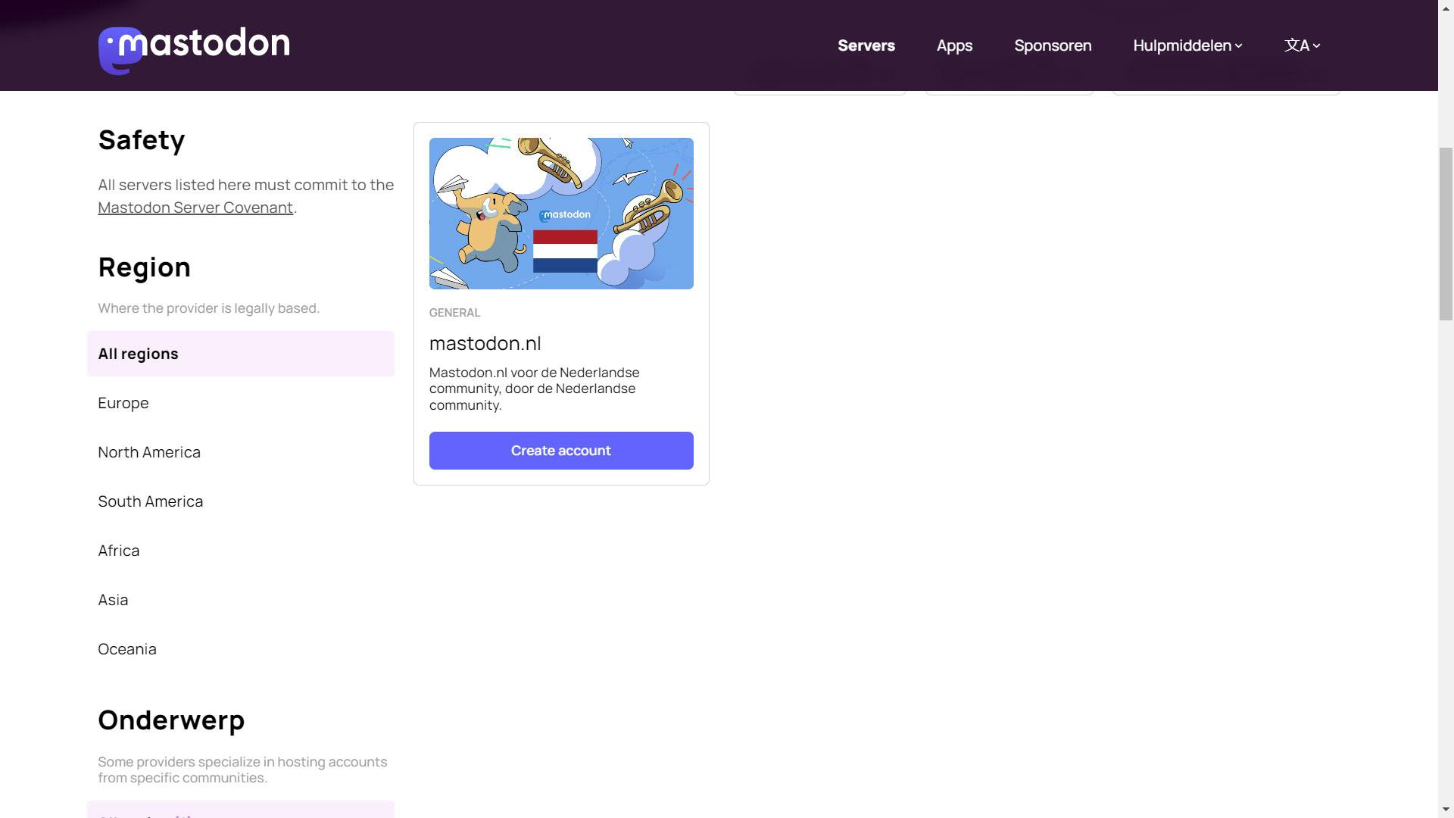Click the Mastodon logo icon

pyautogui.click(x=120, y=50)
